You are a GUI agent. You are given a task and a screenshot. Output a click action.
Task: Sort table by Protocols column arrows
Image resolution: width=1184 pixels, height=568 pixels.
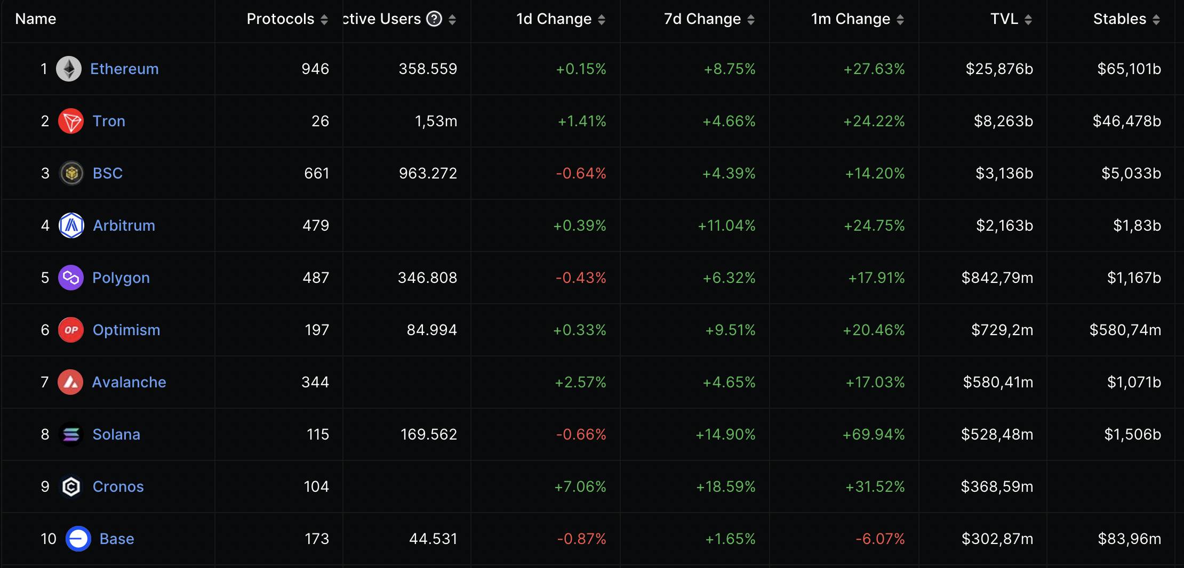pos(324,20)
